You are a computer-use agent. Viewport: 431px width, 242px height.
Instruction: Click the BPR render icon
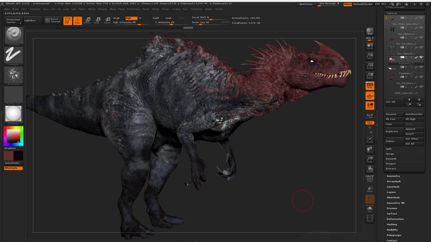click(x=370, y=31)
